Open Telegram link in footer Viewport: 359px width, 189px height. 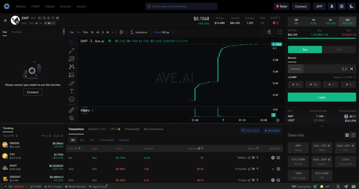tap(346, 186)
